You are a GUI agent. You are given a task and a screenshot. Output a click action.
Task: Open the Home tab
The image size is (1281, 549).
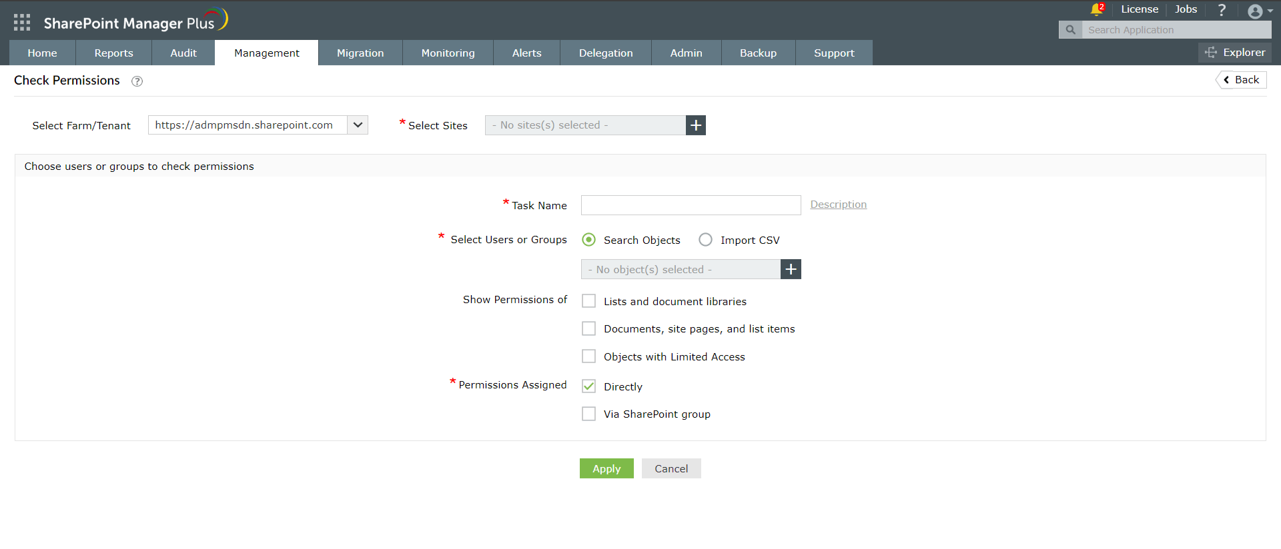(x=42, y=53)
